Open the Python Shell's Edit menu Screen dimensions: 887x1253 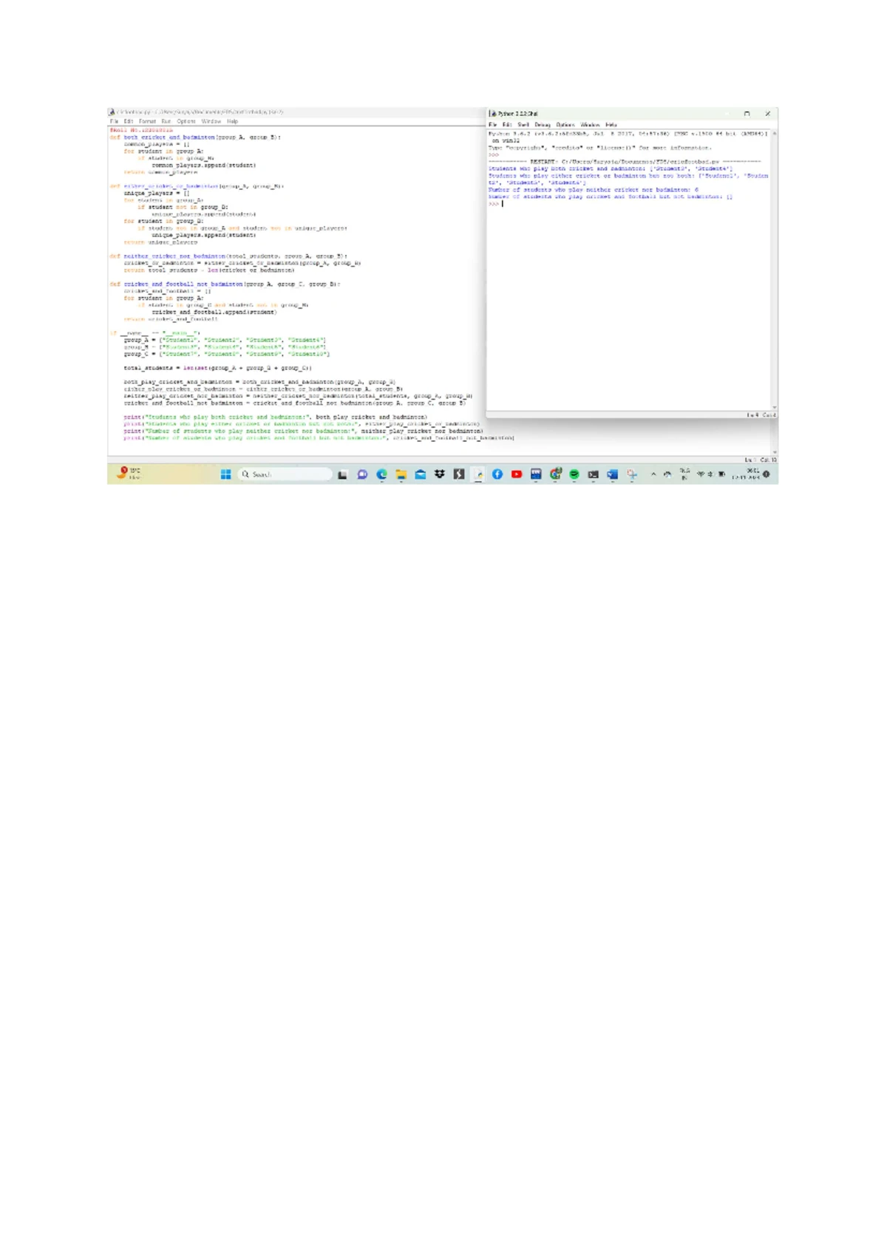[x=507, y=125]
